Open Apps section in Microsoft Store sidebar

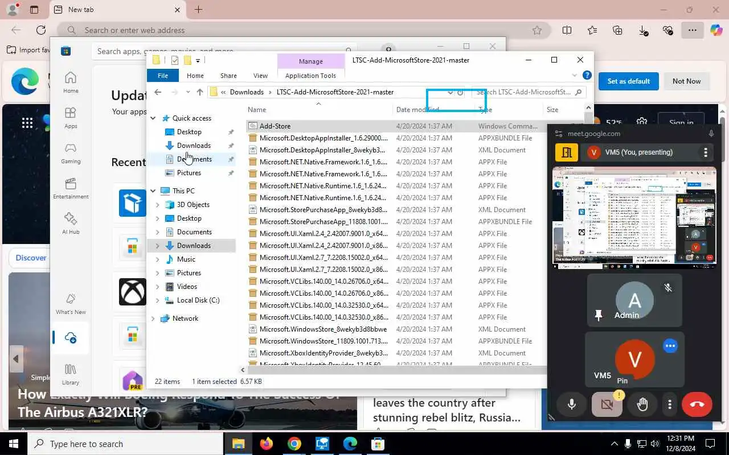[71, 118]
